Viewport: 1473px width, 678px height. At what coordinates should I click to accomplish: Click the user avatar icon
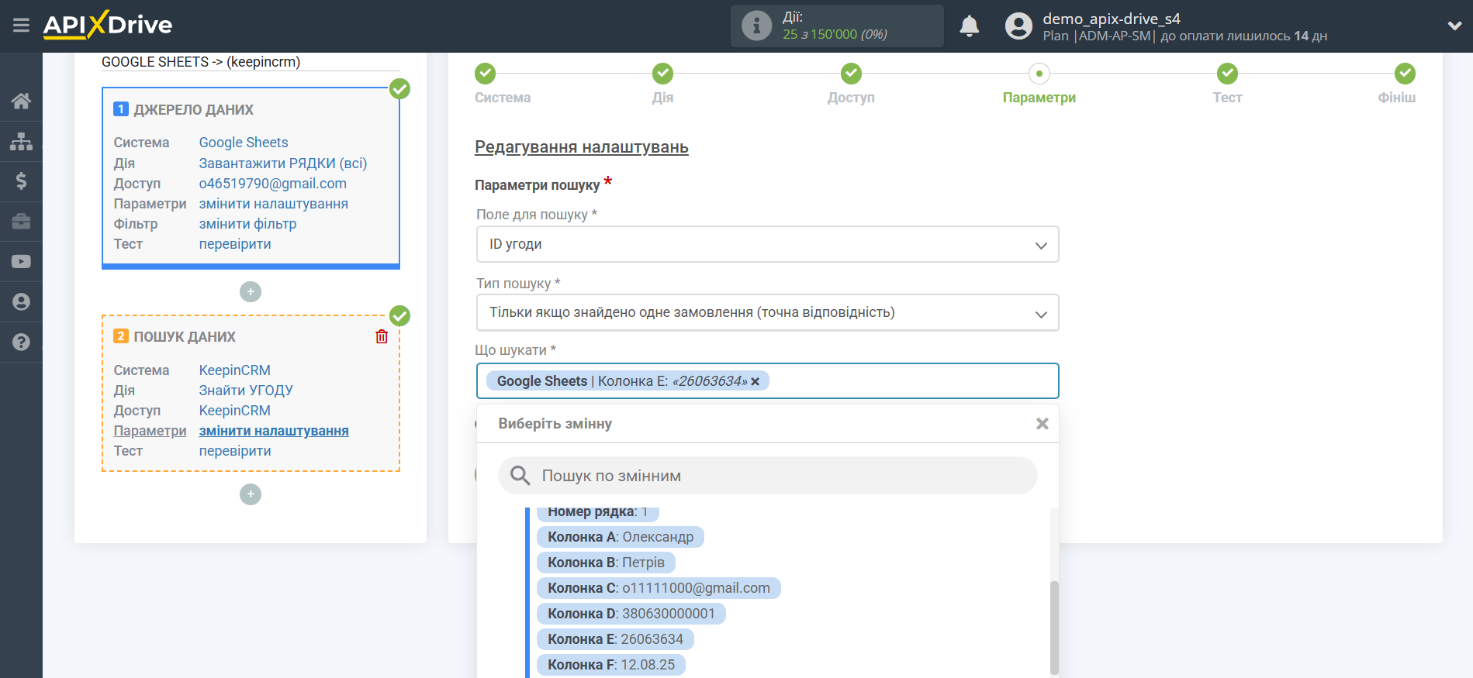click(x=1018, y=26)
